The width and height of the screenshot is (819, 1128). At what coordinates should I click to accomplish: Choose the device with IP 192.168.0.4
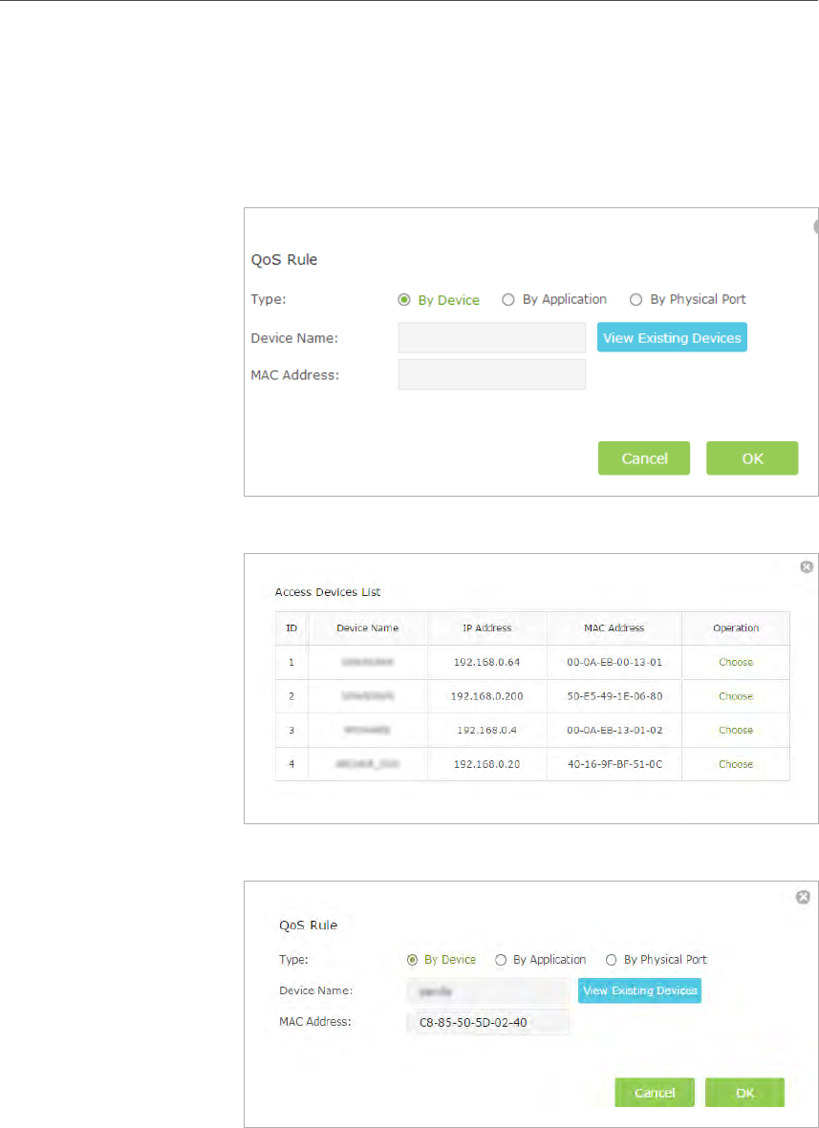coord(736,730)
